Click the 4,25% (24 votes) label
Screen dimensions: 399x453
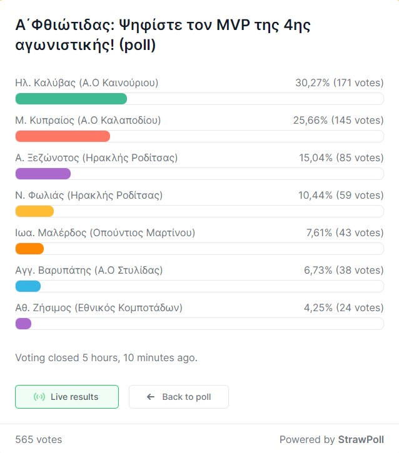pyautogui.click(x=344, y=307)
